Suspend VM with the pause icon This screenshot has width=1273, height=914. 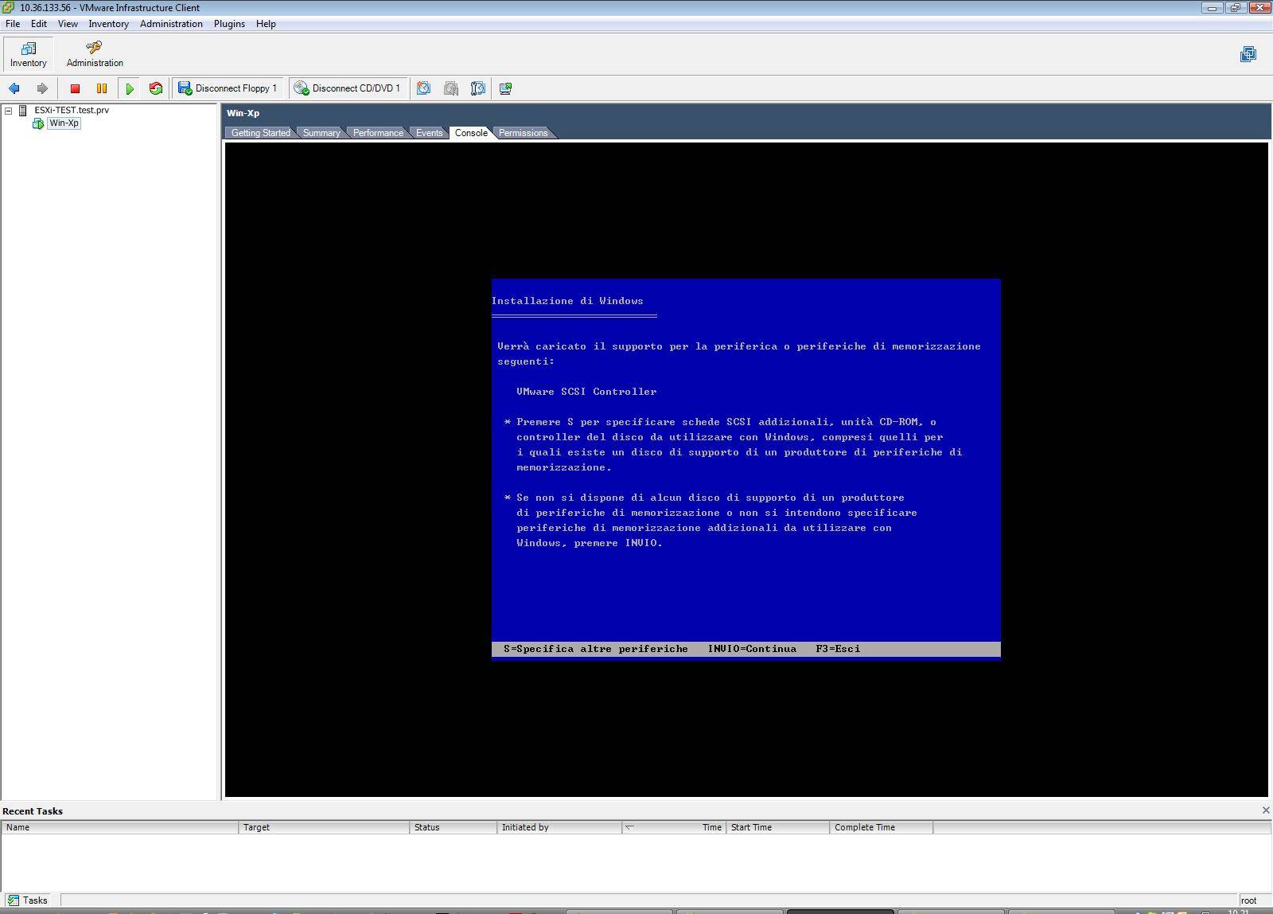click(102, 88)
